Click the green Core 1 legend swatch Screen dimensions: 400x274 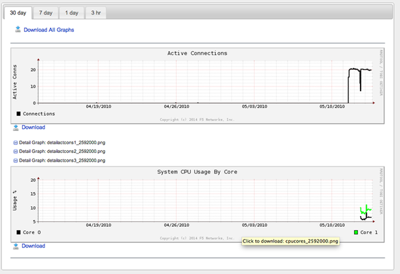click(x=356, y=232)
